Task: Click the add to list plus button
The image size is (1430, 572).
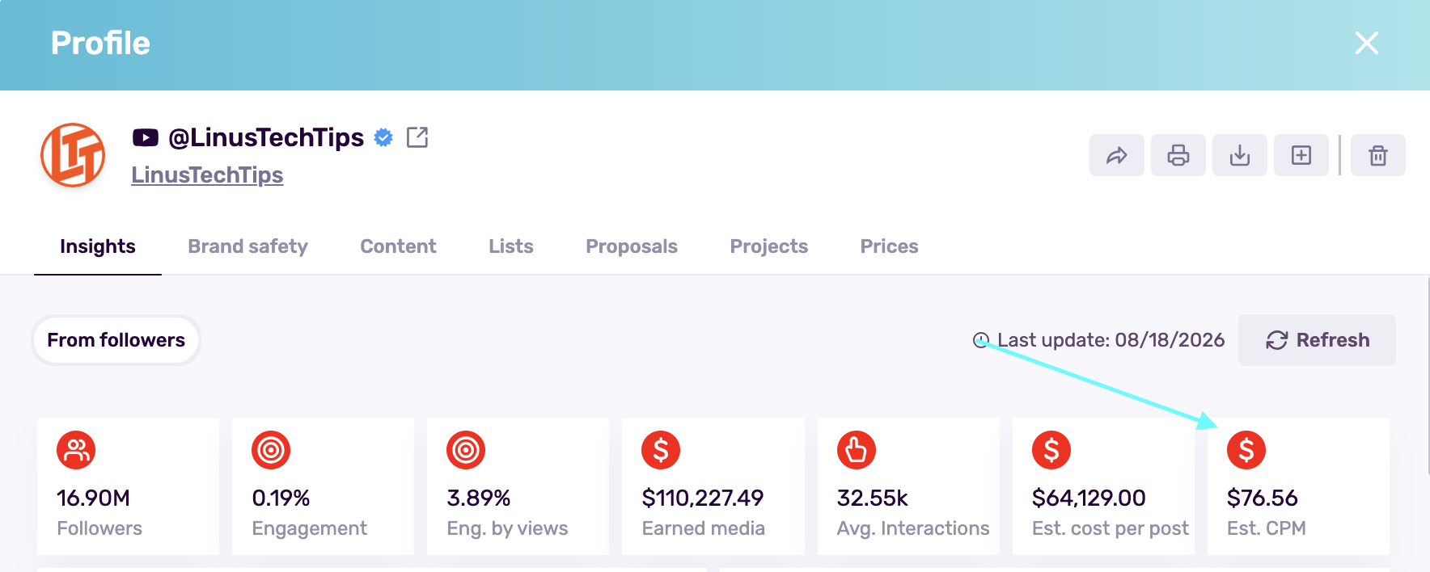Action: 1301,155
